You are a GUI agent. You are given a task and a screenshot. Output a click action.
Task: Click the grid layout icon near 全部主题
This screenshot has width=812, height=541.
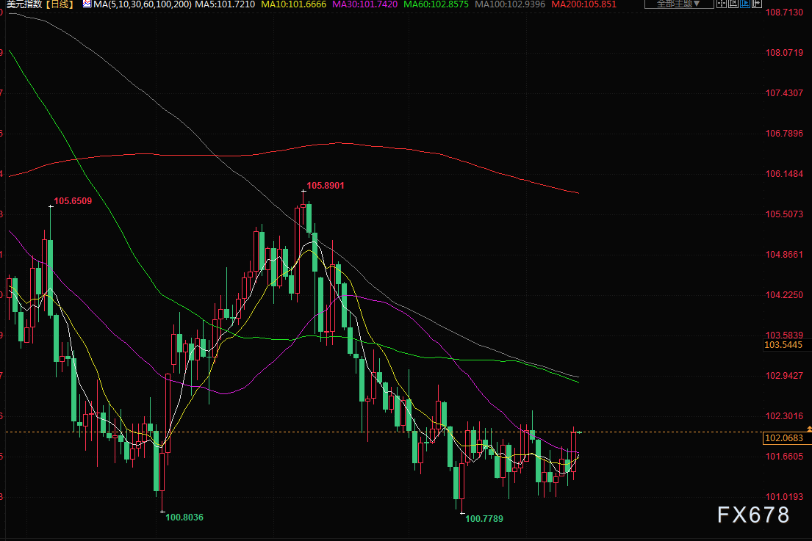click(x=722, y=4)
